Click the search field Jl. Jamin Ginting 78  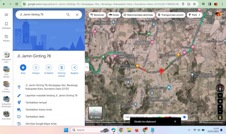pos(42,15)
